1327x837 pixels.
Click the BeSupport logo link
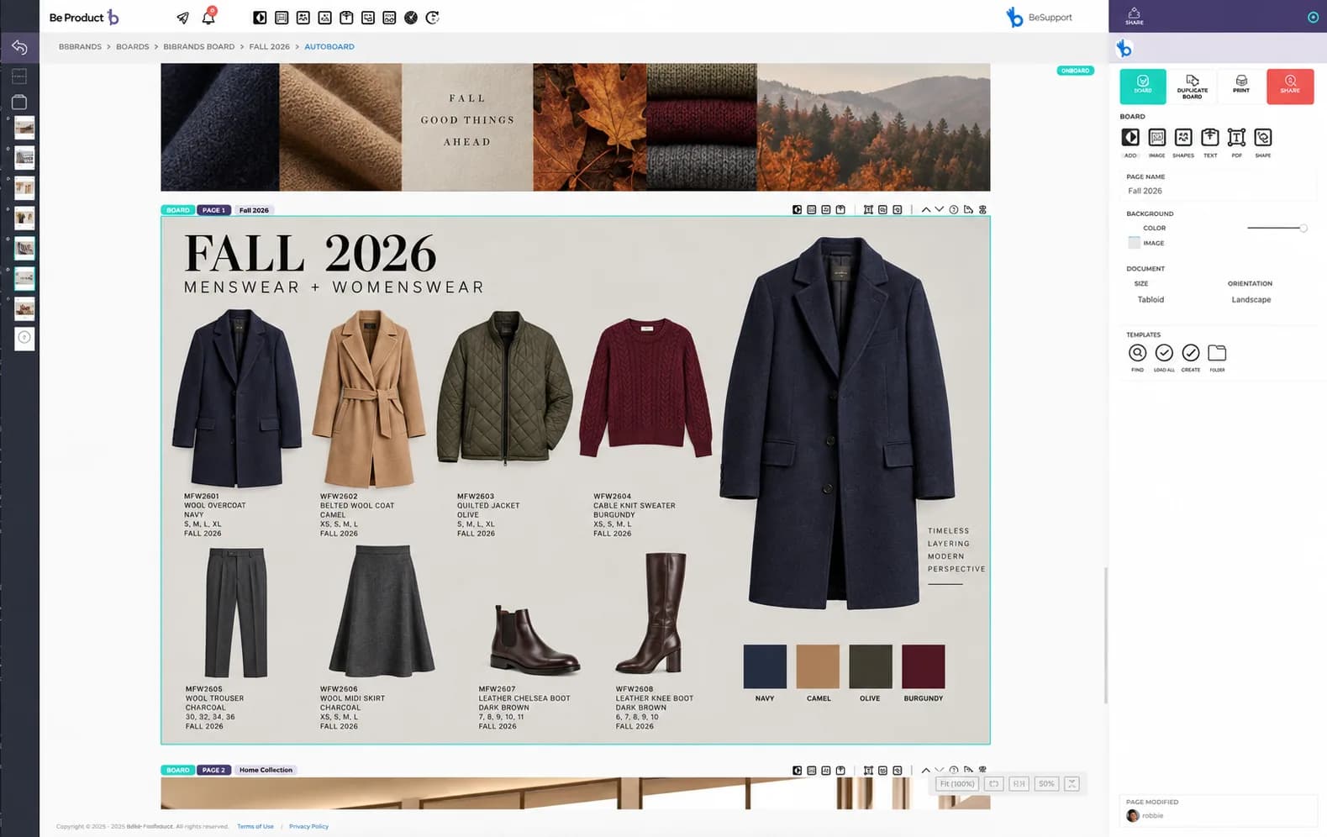click(x=1040, y=18)
